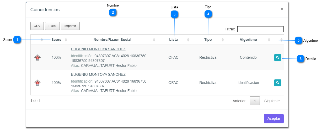Click the magnifier detail icon for Contenido row
The width and height of the screenshot is (322, 130).
[277, 57]
